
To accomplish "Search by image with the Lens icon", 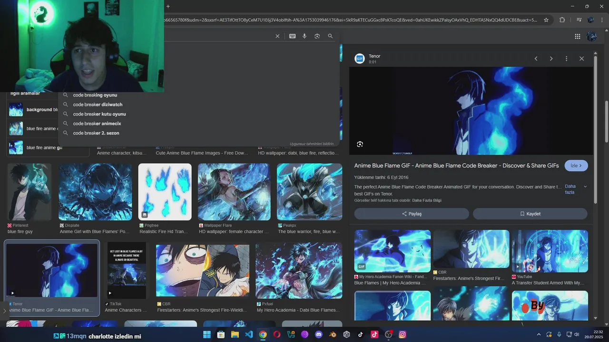I will pyautogui.click(x=317, y=36).
